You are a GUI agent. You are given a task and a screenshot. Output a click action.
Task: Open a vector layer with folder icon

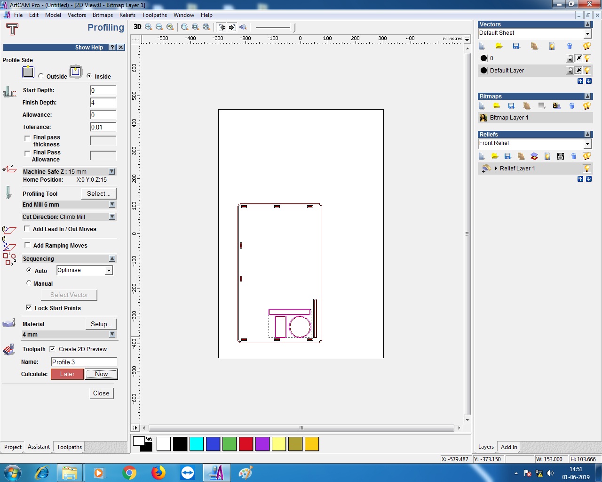(499, 46)
